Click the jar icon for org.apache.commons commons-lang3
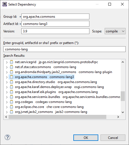The width and height of the screenshot is (129, 145). pos(11,77)
